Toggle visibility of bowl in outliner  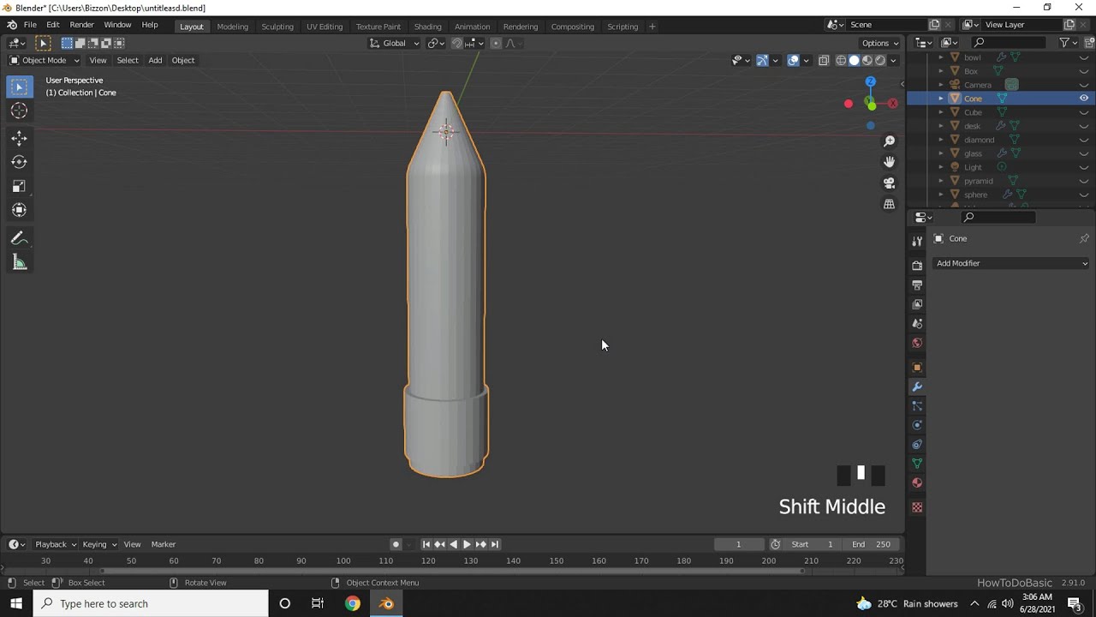coord(1083,57)
